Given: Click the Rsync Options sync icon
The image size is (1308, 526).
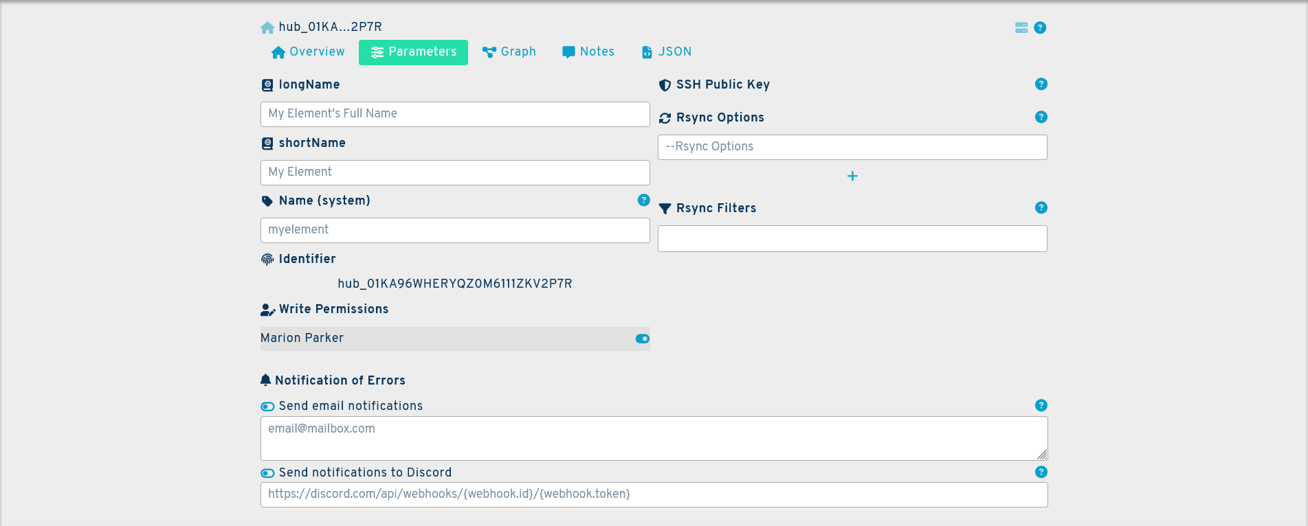Looking at the screenshot, I should (x=665, y=118).
